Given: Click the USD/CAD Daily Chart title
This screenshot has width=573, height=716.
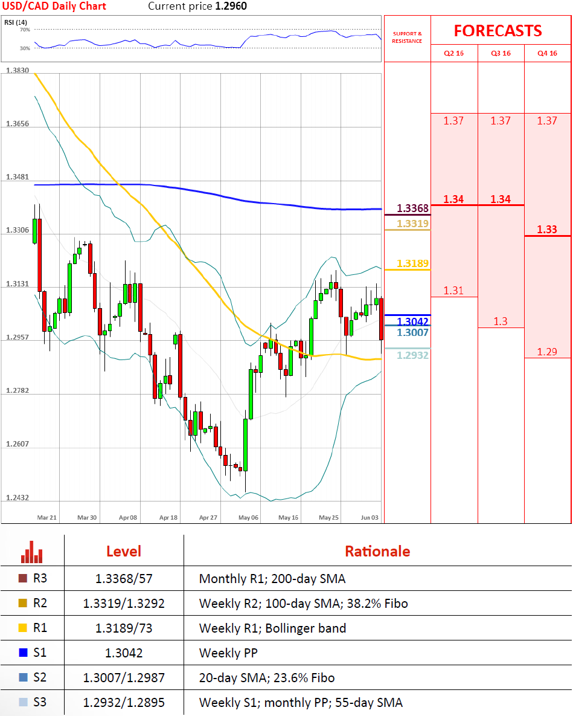Looking at the screenshot, I should pos(54,7).
